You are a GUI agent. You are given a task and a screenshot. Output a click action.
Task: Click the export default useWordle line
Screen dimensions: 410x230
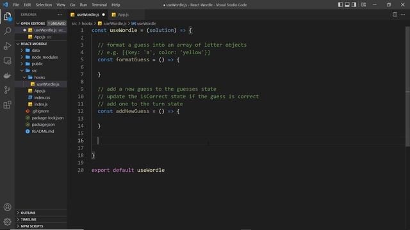[128, 170]
